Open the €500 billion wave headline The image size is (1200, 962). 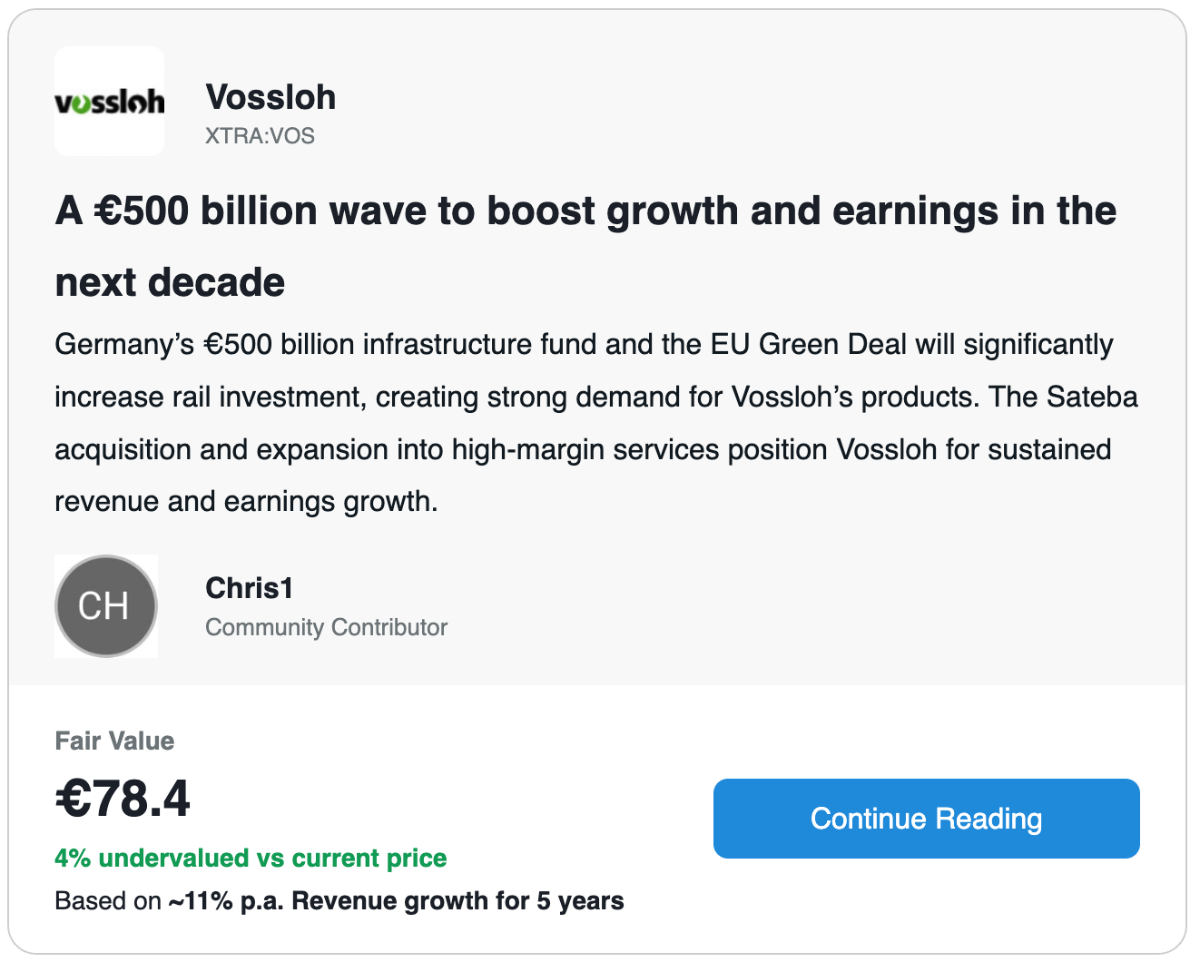point(585,246)
